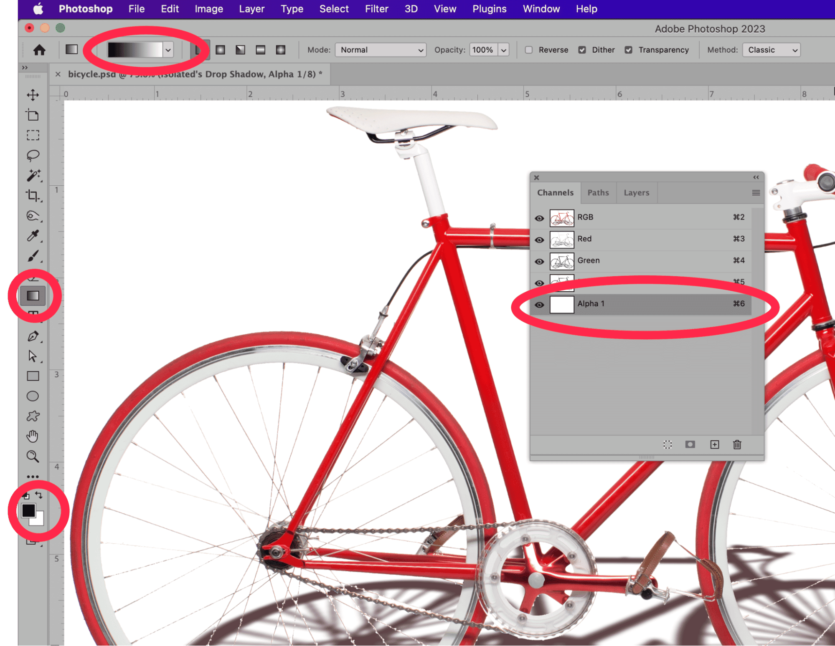Open the Filter menu

pos(376,9)
